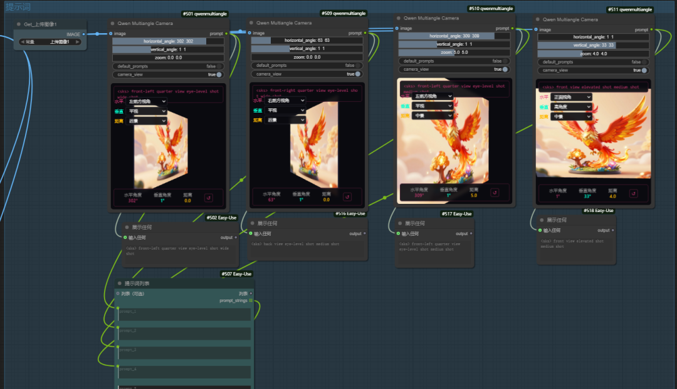Screen dimensions: 677x389
Task: Click reset icon in node #509 camera preview
Action: pos(347,196)
